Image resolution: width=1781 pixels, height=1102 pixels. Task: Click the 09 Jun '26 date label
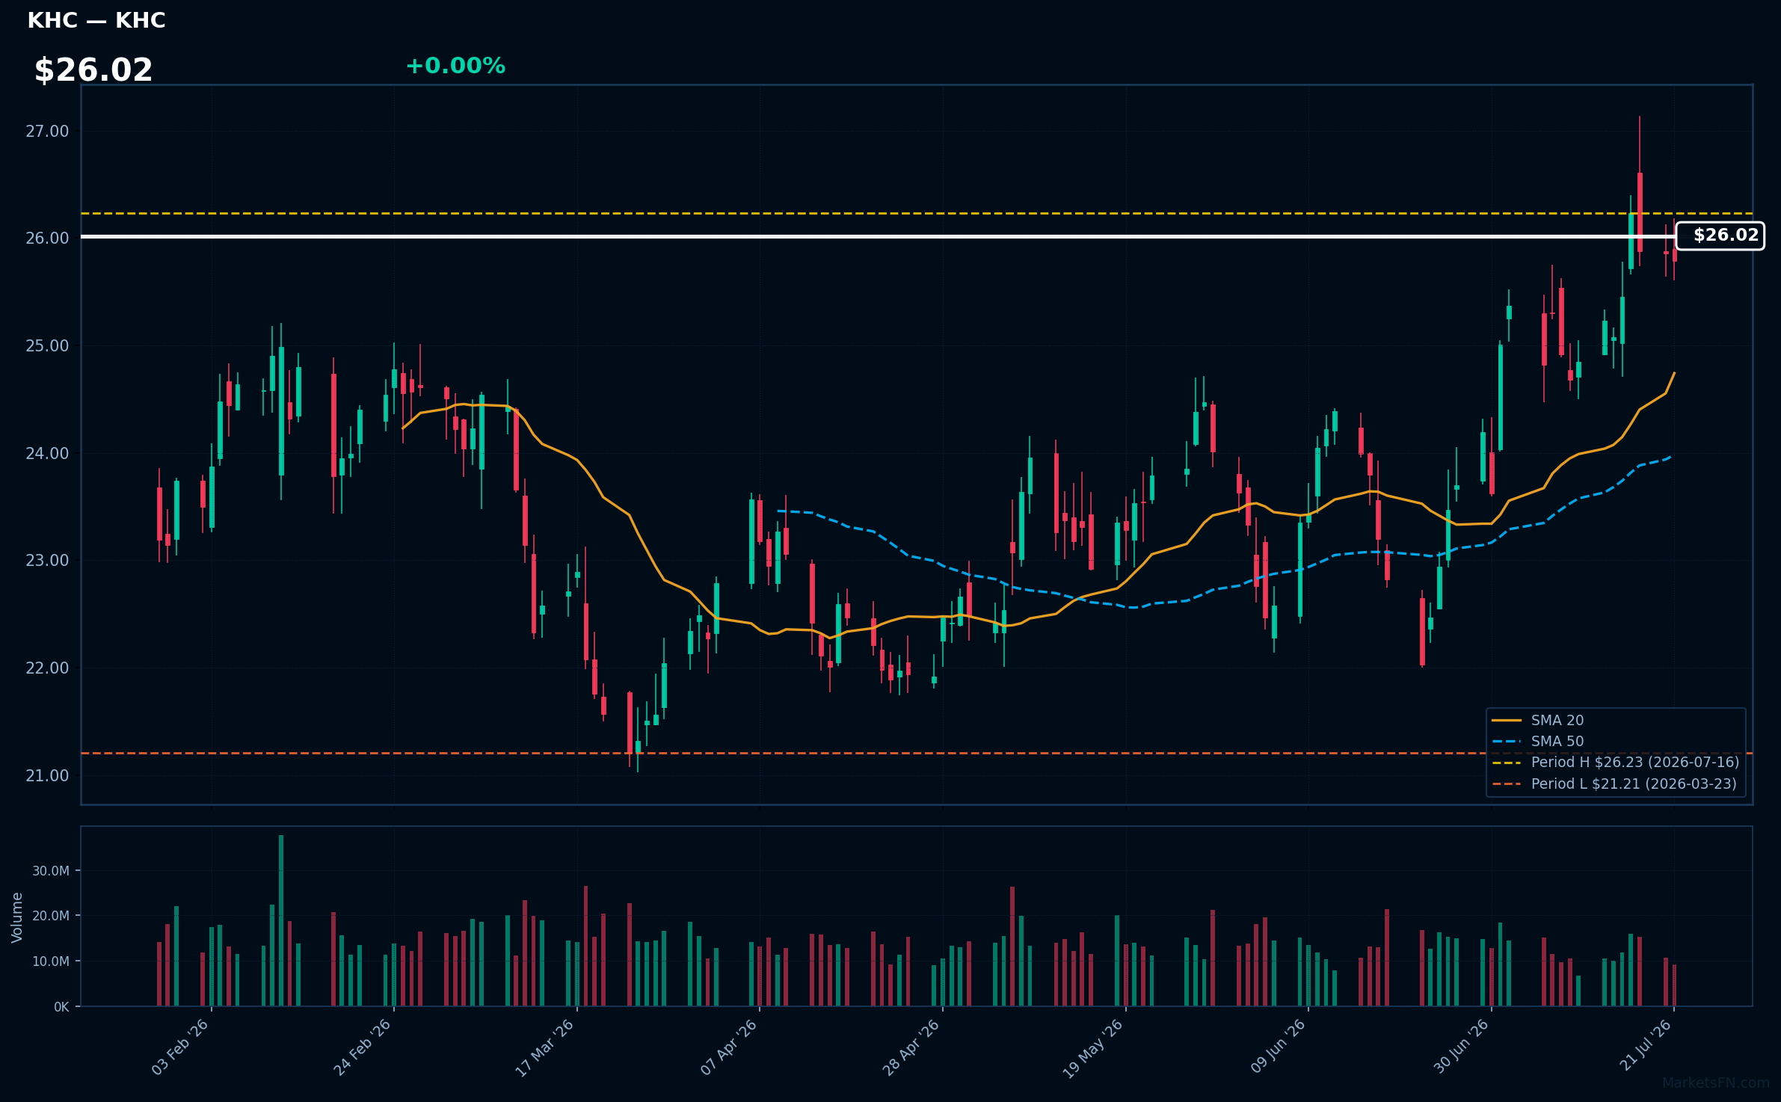click(x=1278, y=1047)
